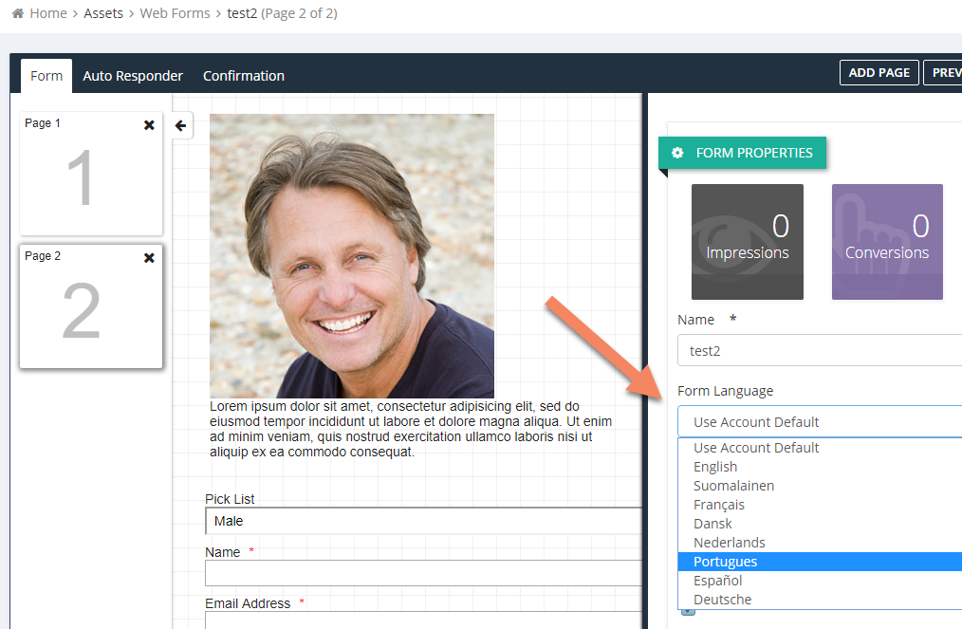962x629 pixels.
Task: Choose Use Account Default from language list
Action: [820, 448]
